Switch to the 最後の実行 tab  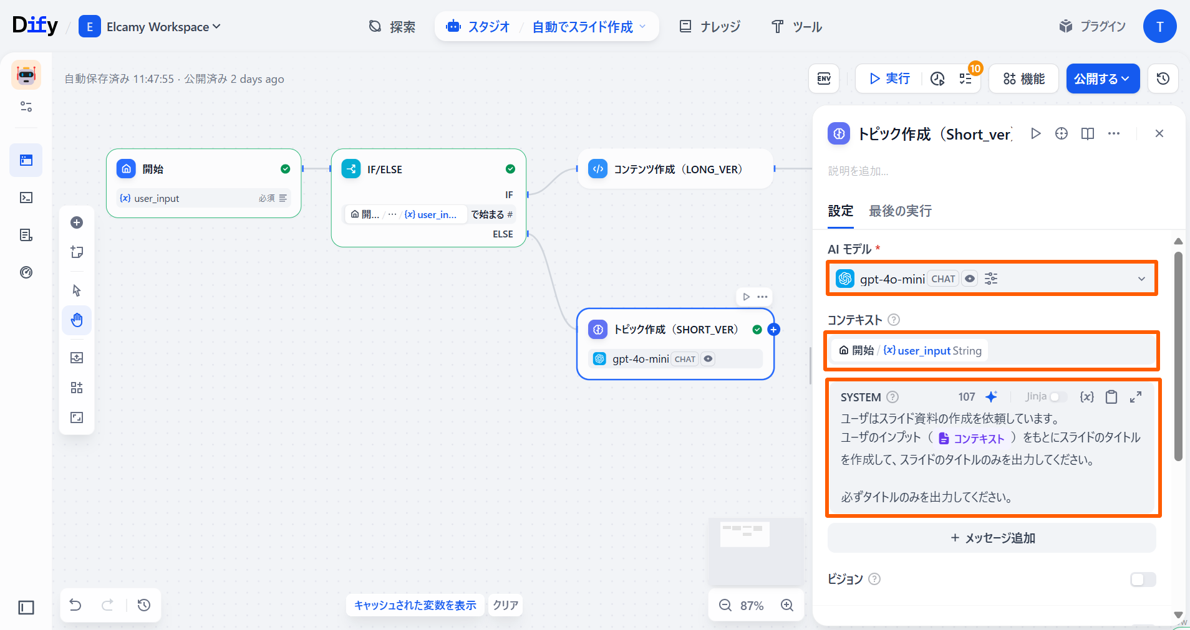(900, 211)
